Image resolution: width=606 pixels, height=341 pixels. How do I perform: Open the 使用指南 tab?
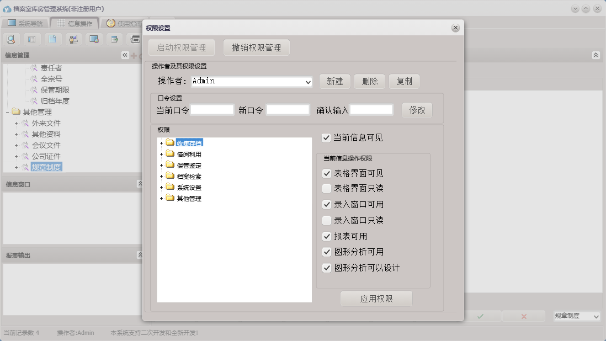pos(124,23)
